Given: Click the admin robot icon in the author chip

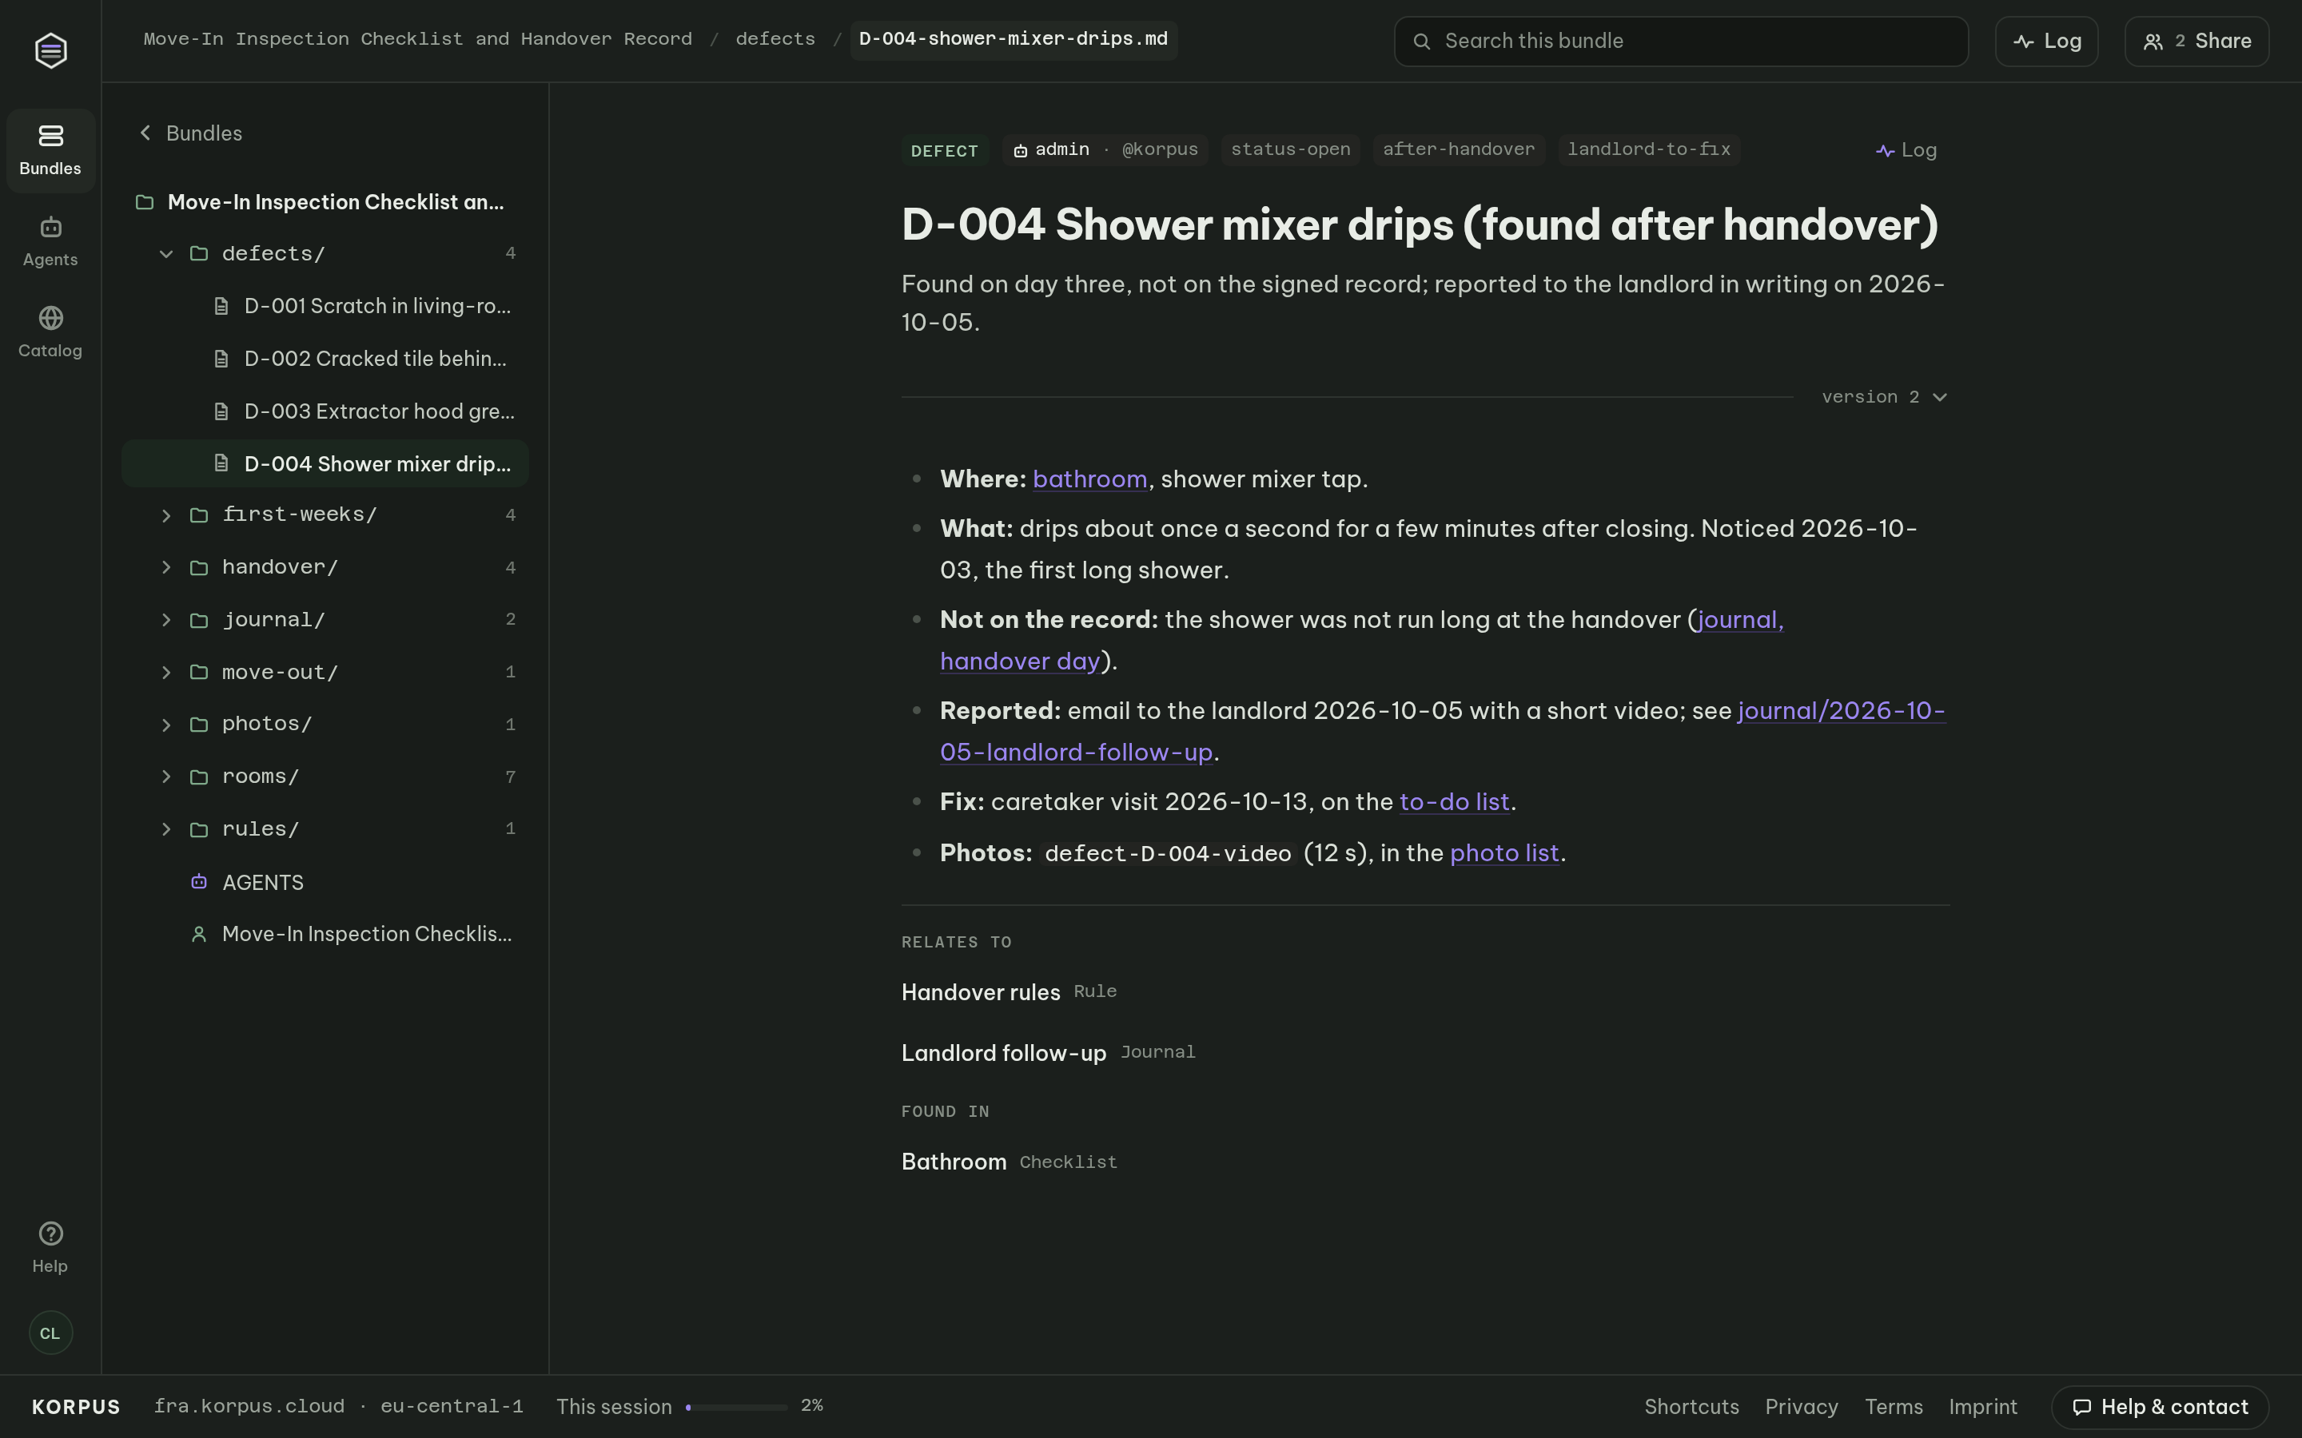Looking at the screenshot, I should pos(1020,150).
